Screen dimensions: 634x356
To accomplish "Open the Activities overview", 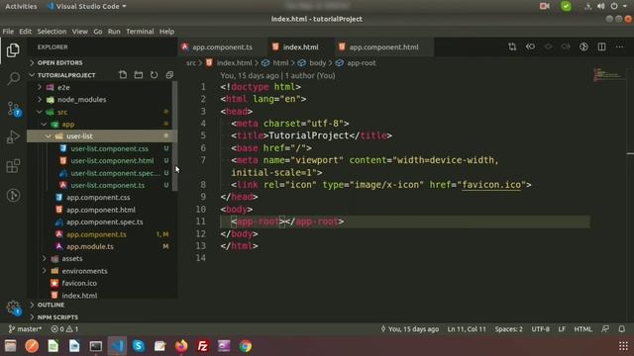I will pyautogui.click(x=21, y=6).
